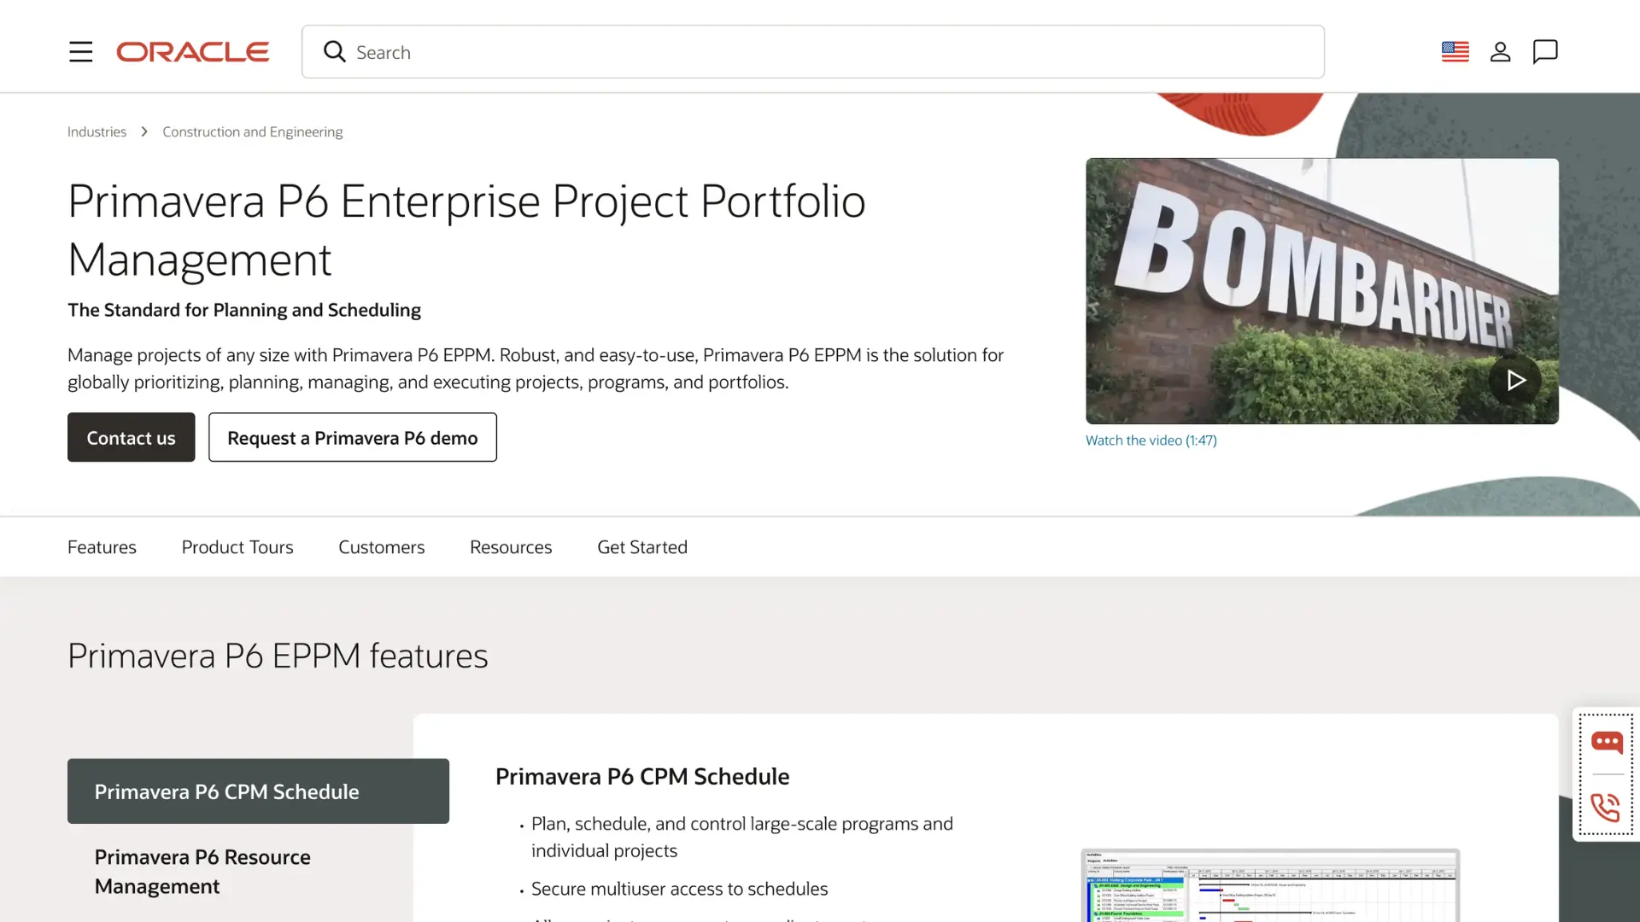Viewport: 1640px width, 922px height.
Task: Open the hamburger navigation menu
Action: tap(80, 52)
